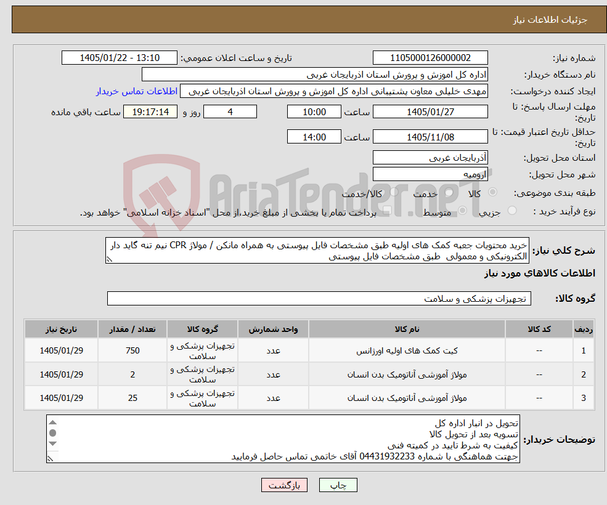Click the scroll up arrow in buyer notes

click(x=53, y=422)
